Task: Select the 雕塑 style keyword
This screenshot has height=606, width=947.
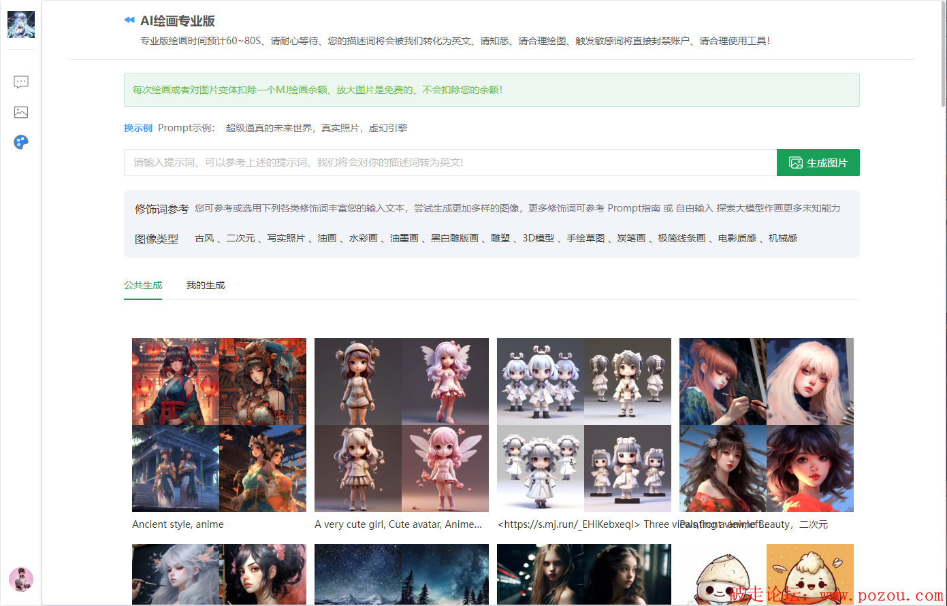Action: pyautogui.click(x=500, y=238)
